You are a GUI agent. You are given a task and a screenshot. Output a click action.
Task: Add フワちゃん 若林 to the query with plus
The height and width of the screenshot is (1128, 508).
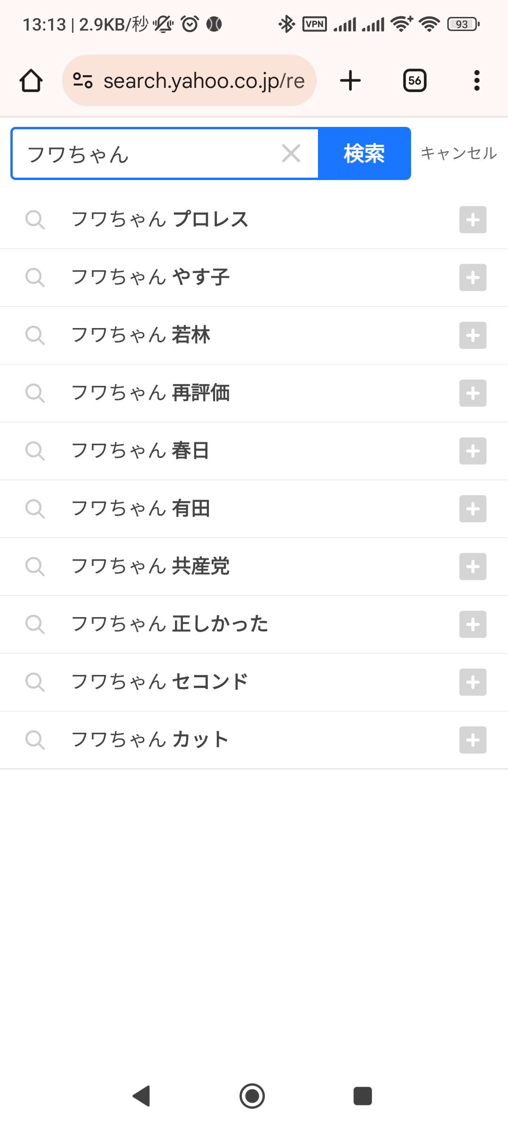point(473,335)
